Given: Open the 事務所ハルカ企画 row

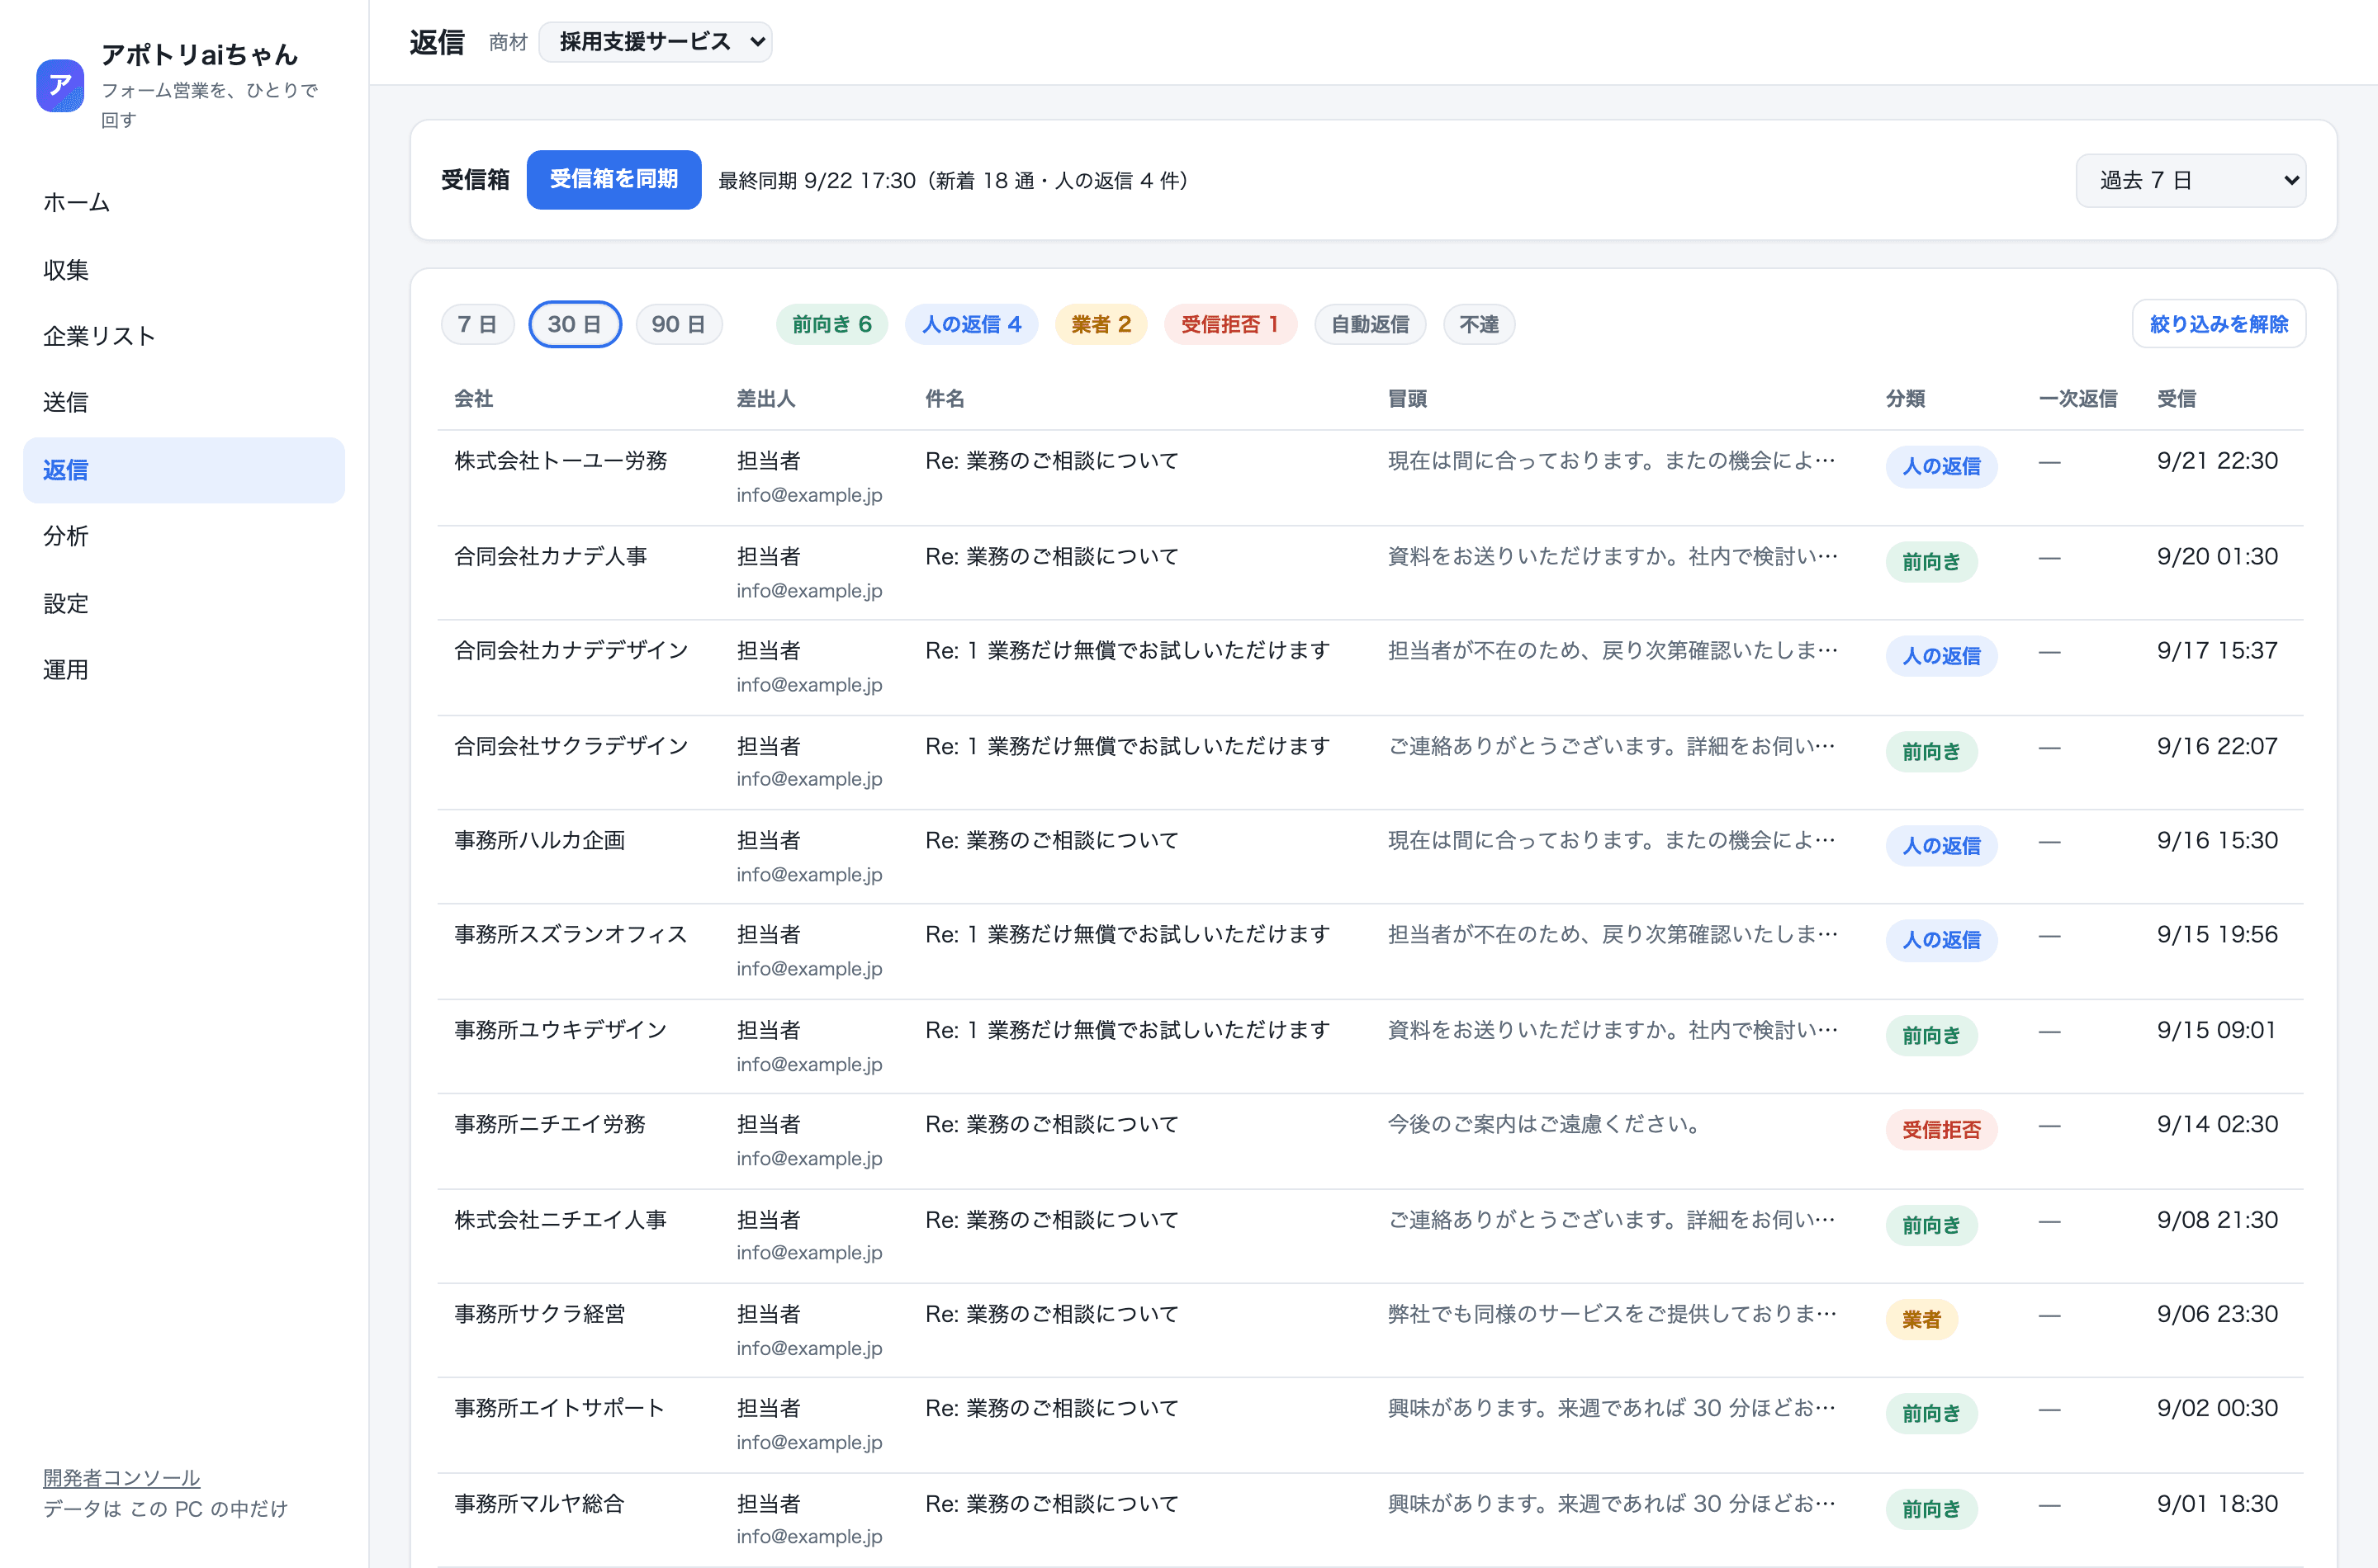Looking at the screenshot, I should click(x=1370, y=857).
